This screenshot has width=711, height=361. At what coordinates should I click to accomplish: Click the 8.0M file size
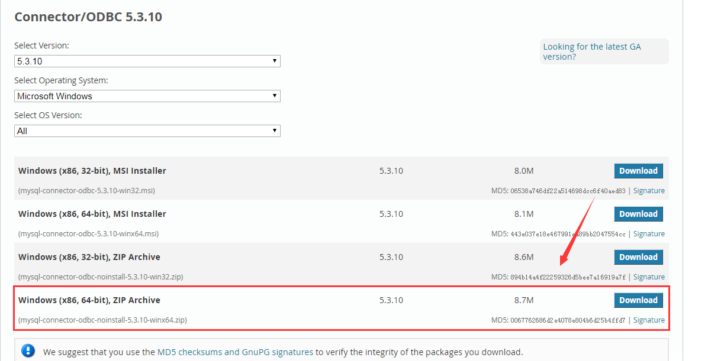pyautogui.click(x=524, y=171)
